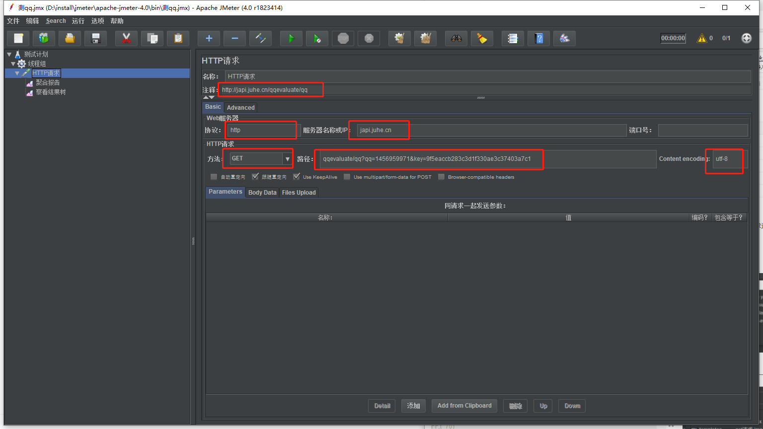Save the test plan with floppy icon
The width and height of the screenshot is (763, 429).
pyautogui.click(x=96, y=38)
